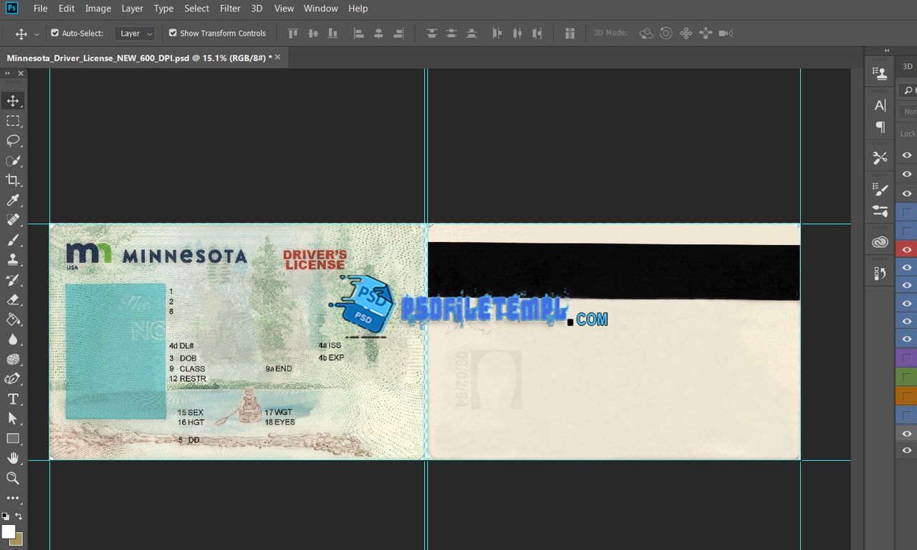The height and width of the screenshot is (550, 917).
Task: Select the Rectangular Marquee tool
Action: click(13, 120)
